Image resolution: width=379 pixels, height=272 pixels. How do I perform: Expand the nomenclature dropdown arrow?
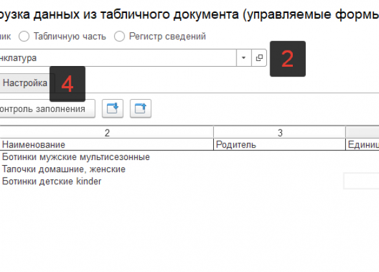coord(244,58)
